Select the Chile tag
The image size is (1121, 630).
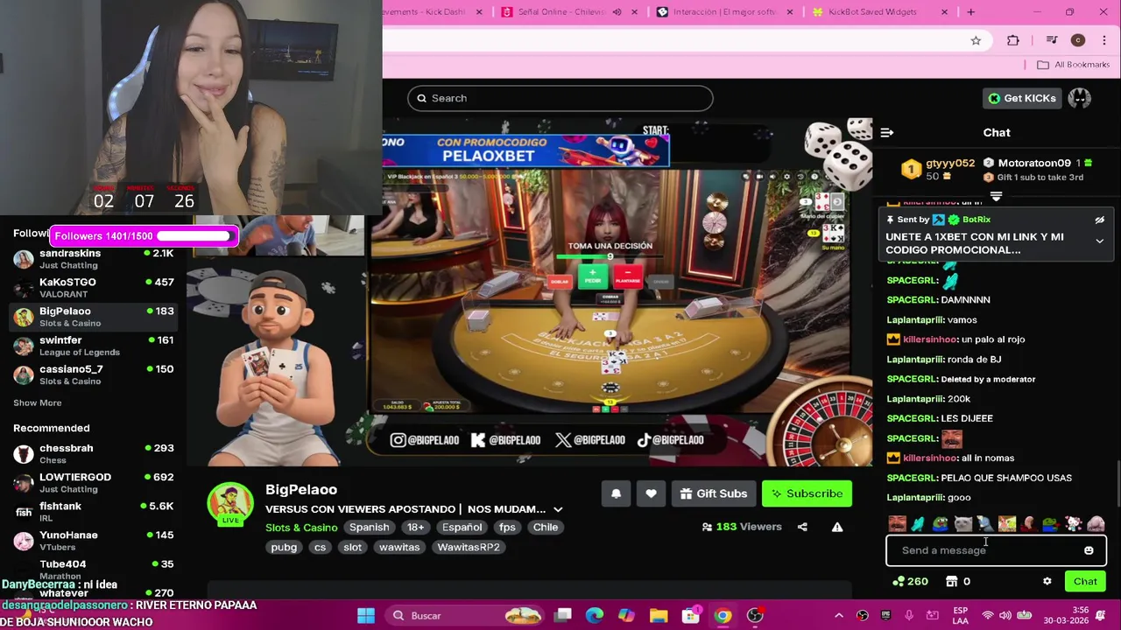point(545,528)
